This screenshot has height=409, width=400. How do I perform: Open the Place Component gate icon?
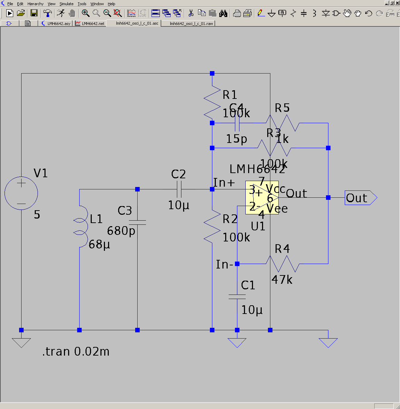pos(336,13)
